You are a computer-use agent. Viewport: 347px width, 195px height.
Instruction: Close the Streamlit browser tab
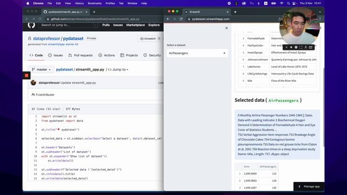coord(228,12)
